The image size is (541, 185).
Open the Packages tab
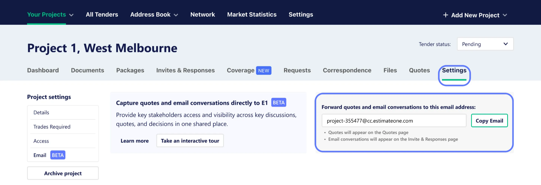[130, 70]
